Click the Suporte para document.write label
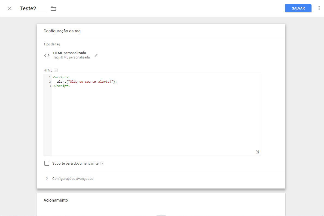This screenshot has width=324, height=216. coord(75,163)
